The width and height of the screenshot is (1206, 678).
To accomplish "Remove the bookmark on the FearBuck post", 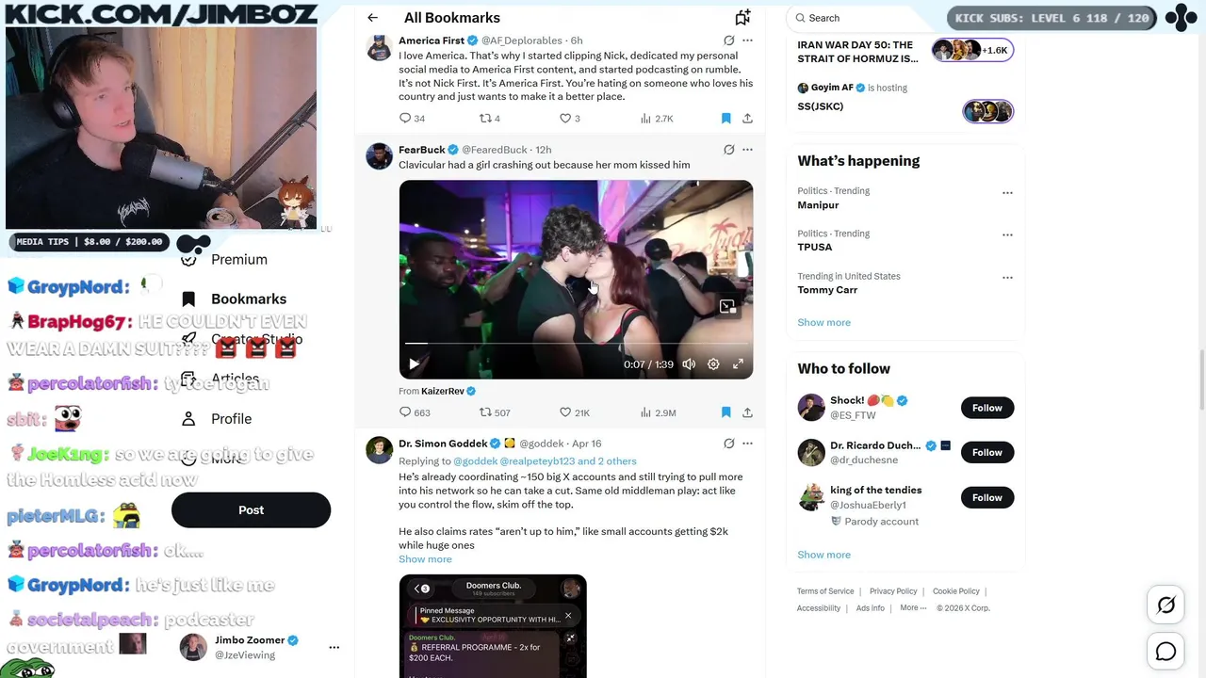I will point(725,412).
